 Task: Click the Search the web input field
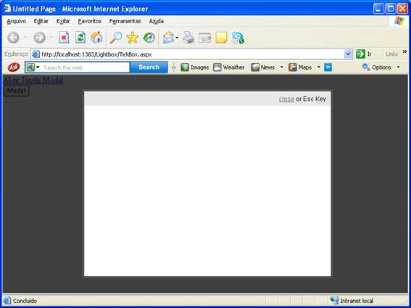point(86,67)
